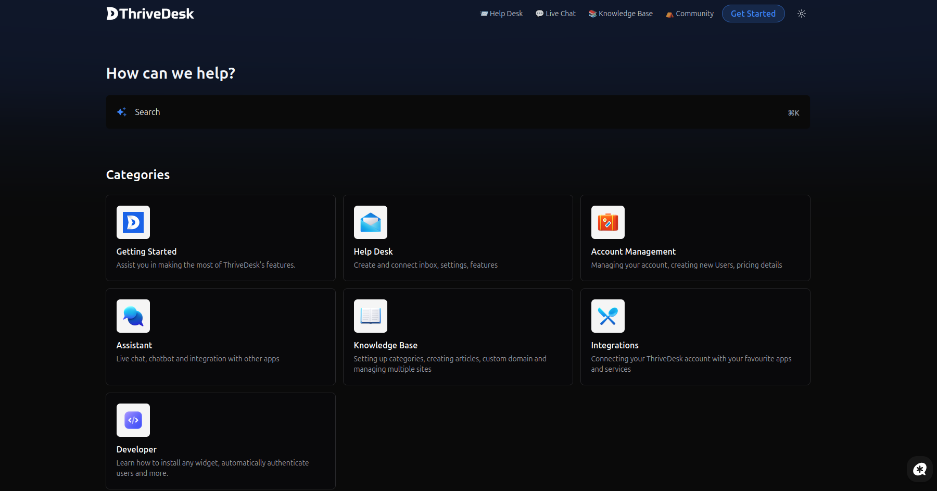Click the Integrations crossed-tools icon
Screen dimensions: 937x491
coord(607,316)
